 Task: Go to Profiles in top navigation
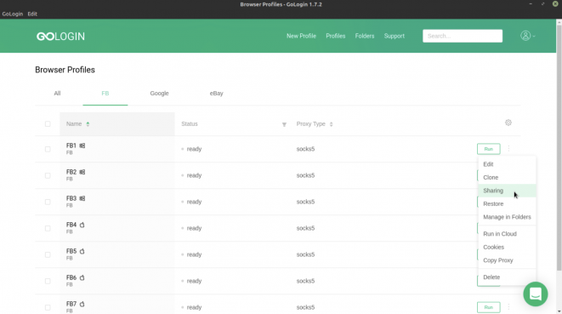[x=336, y=36]
